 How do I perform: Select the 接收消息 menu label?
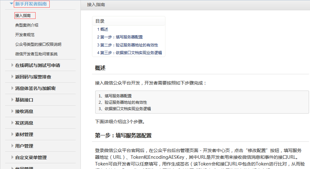(x=24, y=111)
